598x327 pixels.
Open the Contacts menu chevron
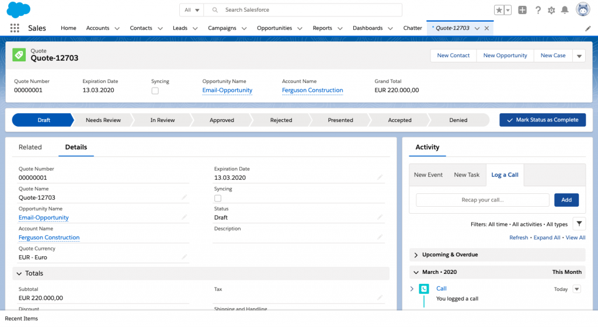click(160, 29)
